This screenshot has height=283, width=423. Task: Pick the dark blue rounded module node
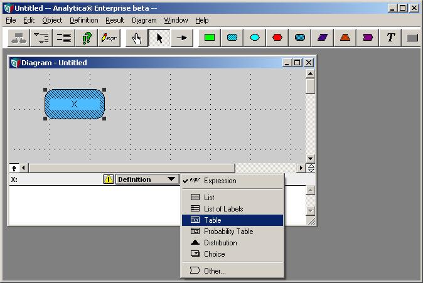pyautogui.click(x=300, y=38)
